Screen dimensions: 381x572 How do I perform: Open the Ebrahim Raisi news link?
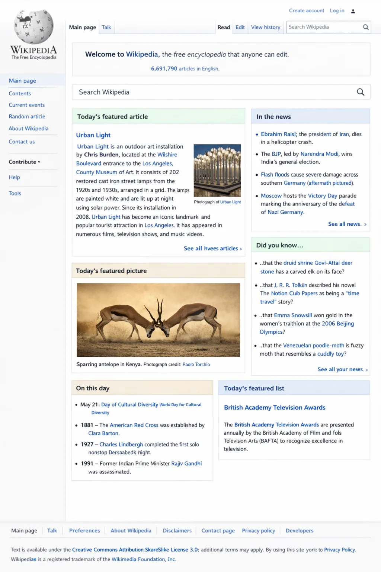278,134
